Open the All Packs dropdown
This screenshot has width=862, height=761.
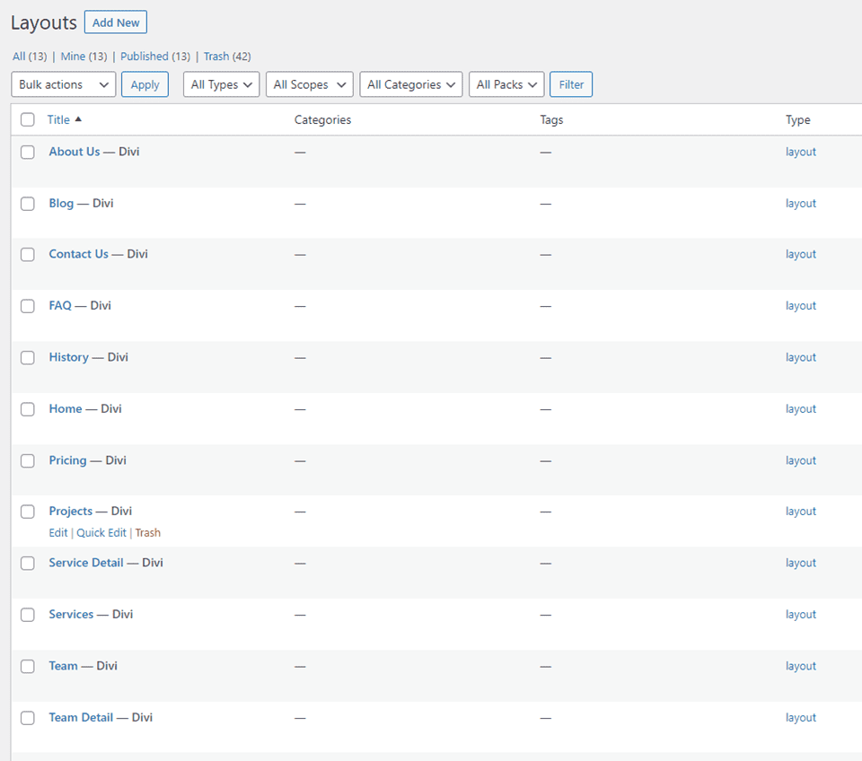[506, 84]
